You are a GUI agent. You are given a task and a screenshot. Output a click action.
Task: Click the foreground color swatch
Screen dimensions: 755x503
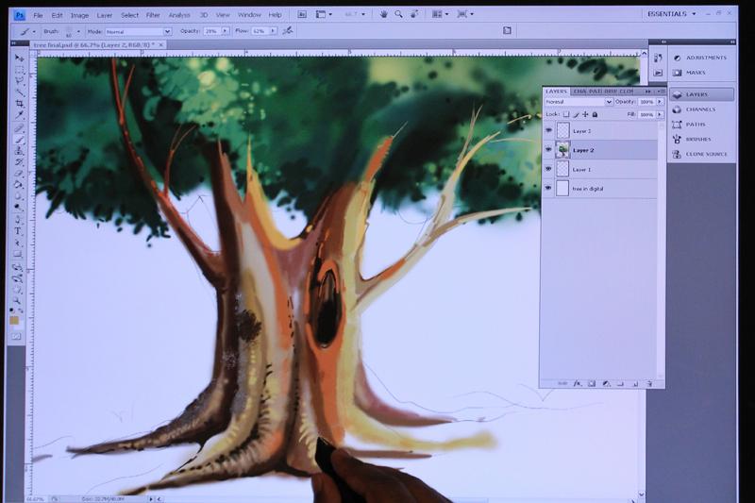[x=16, y=321]
